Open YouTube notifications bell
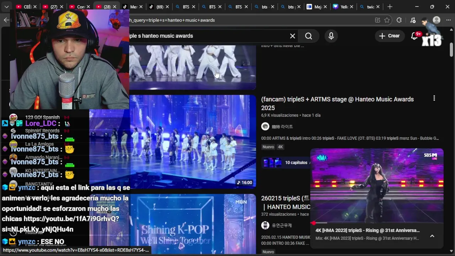 [414, 36]
